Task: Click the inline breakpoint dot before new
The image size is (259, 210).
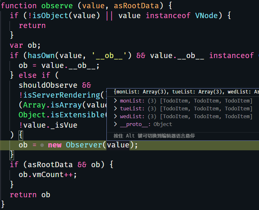Action: pyautogui.click(x=42, y=145)
